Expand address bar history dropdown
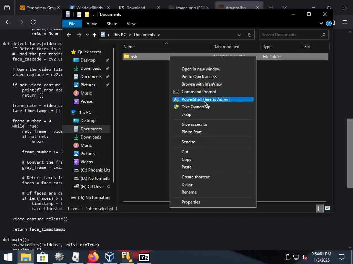 pyautogui.click(x=239, y=35)
